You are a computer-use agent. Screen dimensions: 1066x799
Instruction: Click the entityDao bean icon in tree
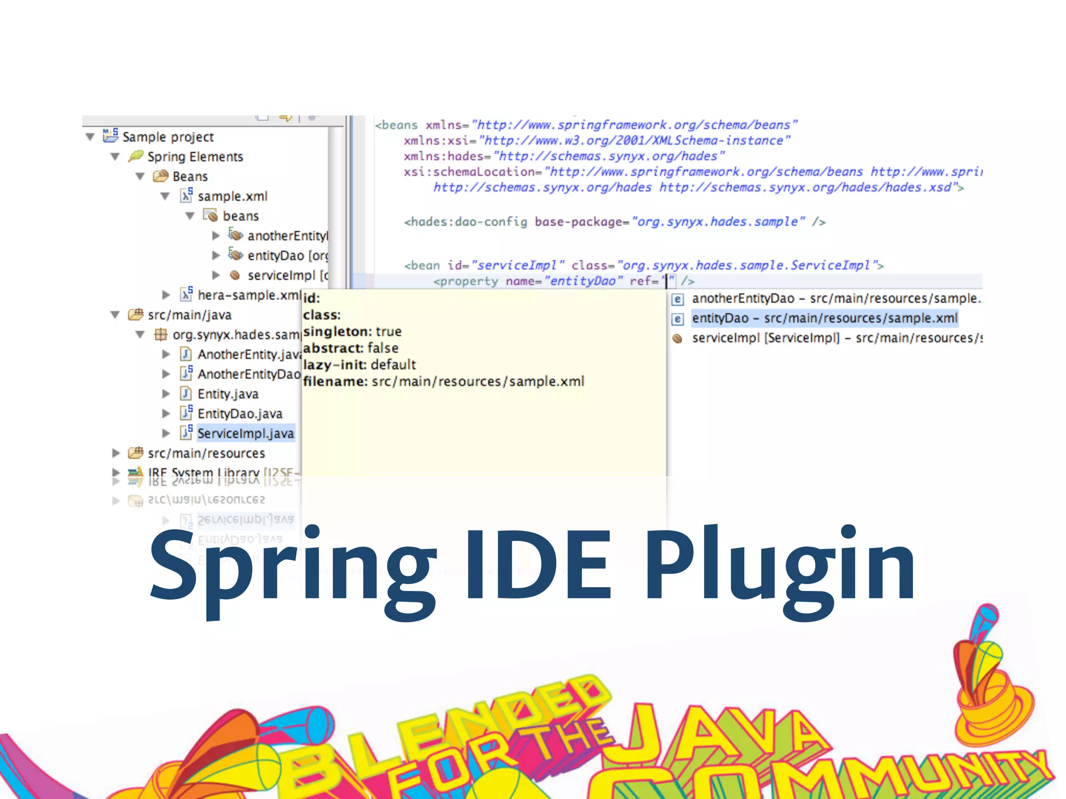[235, 254]
